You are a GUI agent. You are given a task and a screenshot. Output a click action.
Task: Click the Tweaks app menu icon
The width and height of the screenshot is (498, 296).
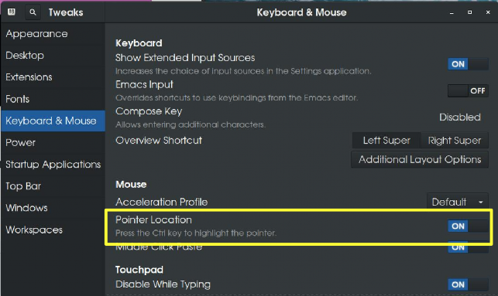click(x=12, y=12)
